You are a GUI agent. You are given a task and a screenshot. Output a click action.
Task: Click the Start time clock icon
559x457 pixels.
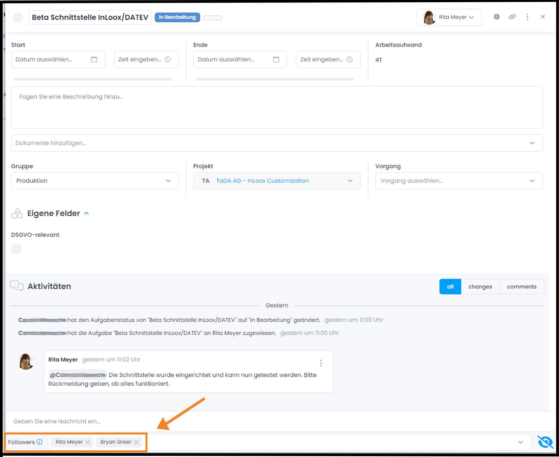168,59
